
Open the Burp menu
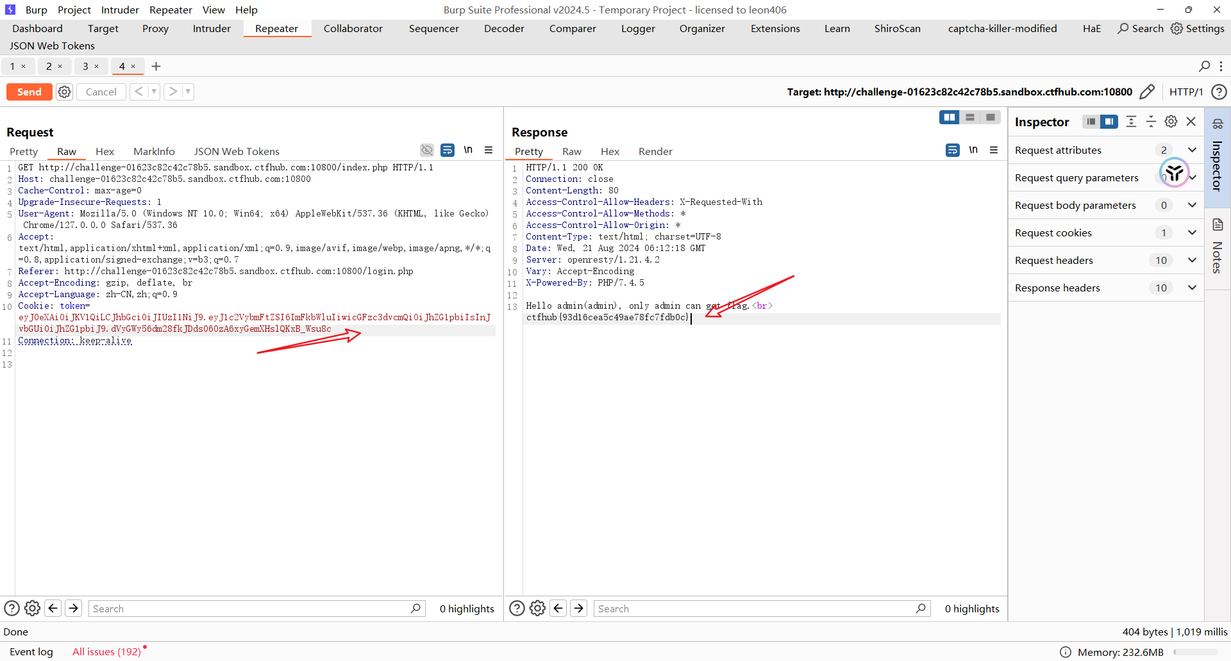point(36,10)
